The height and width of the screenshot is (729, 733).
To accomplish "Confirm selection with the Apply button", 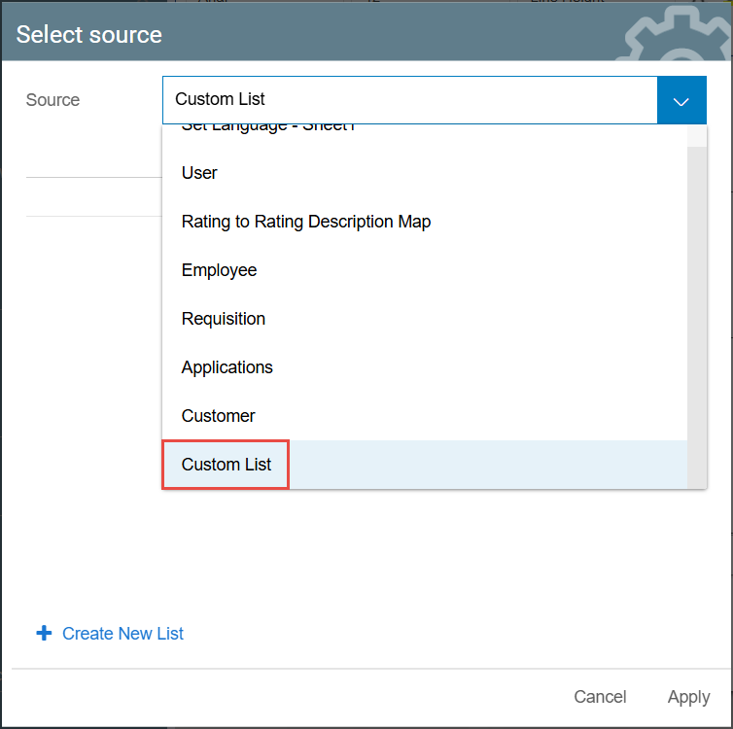I will [x=688, y=697].
